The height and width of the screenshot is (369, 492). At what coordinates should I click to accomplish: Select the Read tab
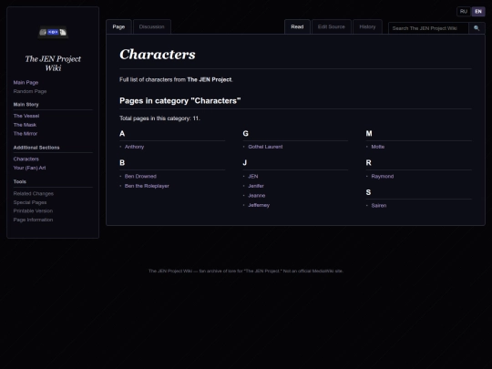(x=297, y=26)
